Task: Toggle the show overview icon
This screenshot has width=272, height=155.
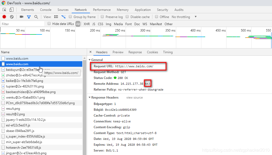Action: coord(64,17)
